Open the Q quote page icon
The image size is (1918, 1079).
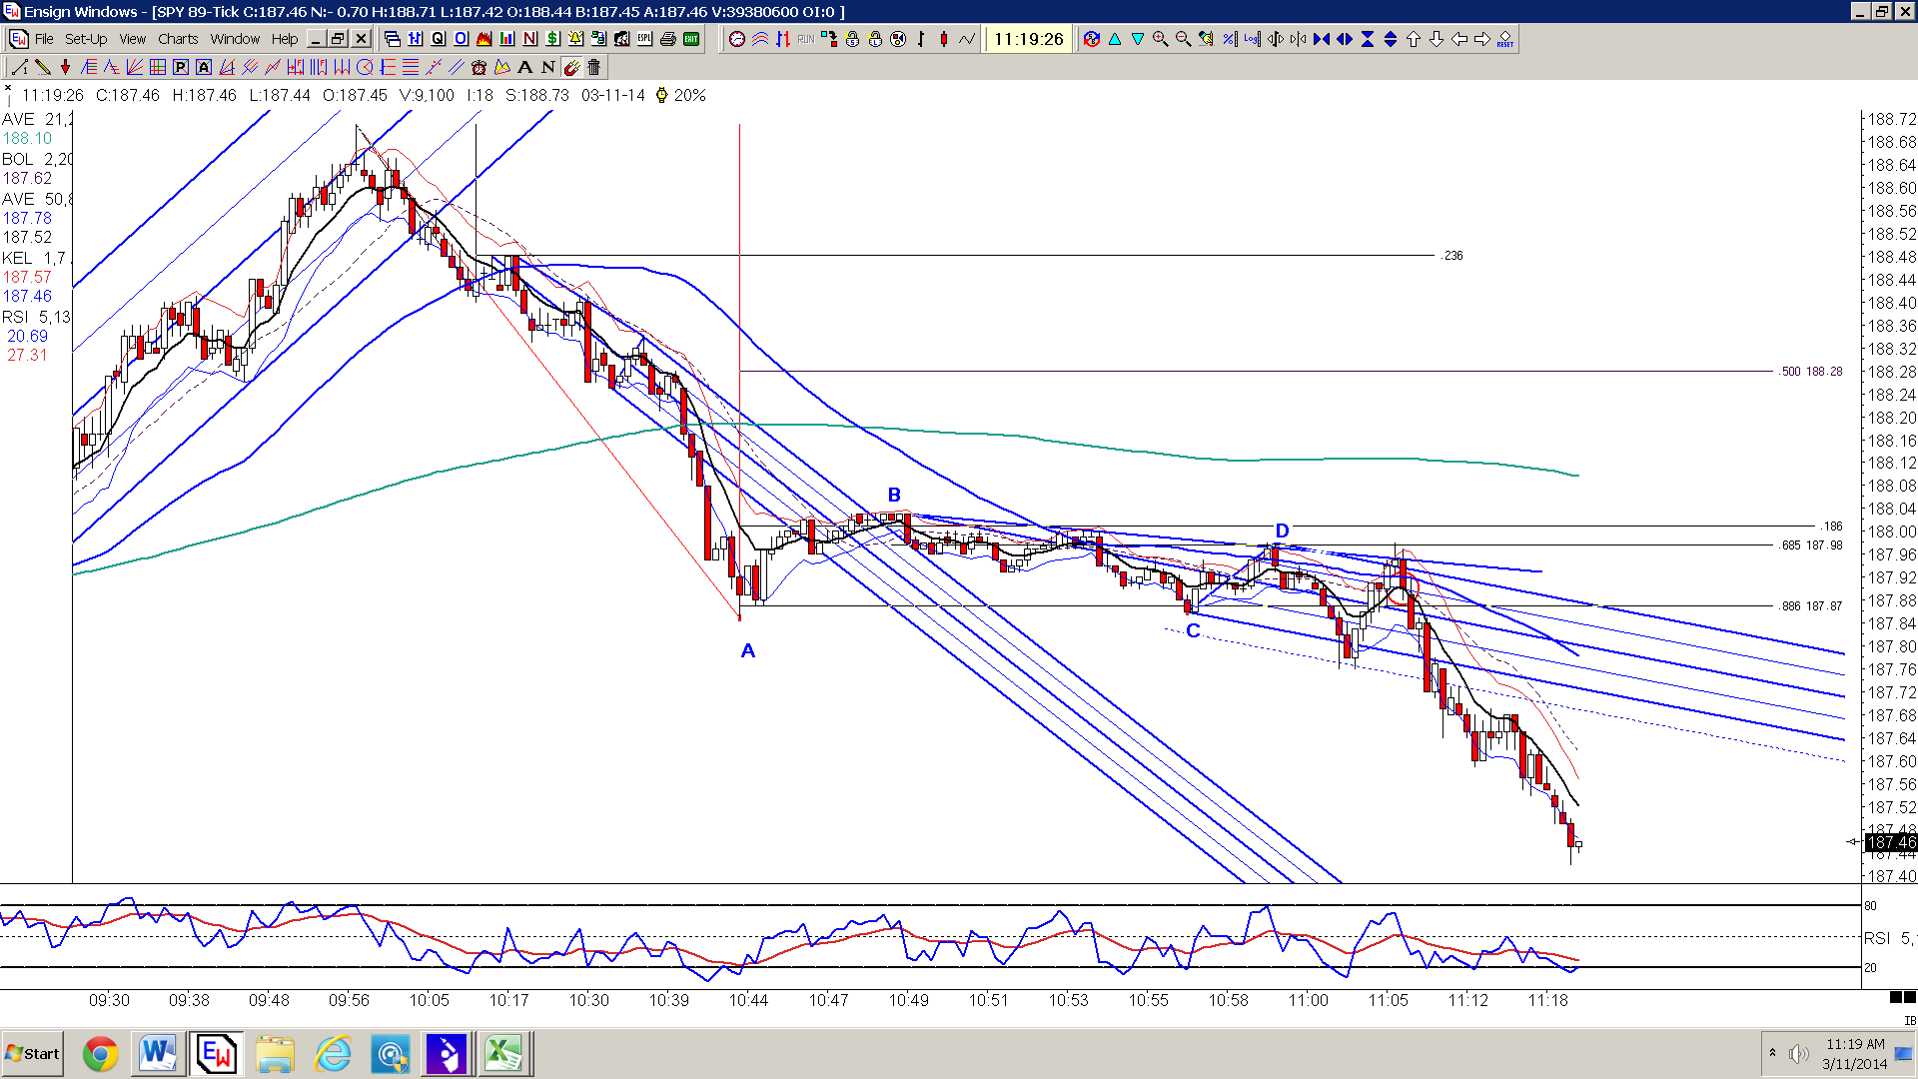click(438, 39)
